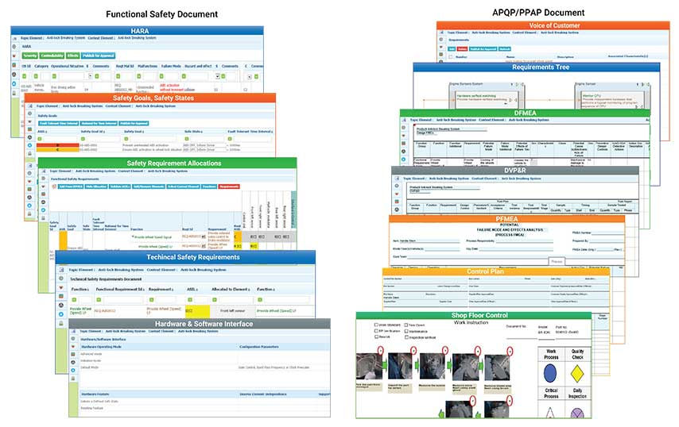Click person icon in Safety Requirement Allocations sidebar

pos(43,202)
